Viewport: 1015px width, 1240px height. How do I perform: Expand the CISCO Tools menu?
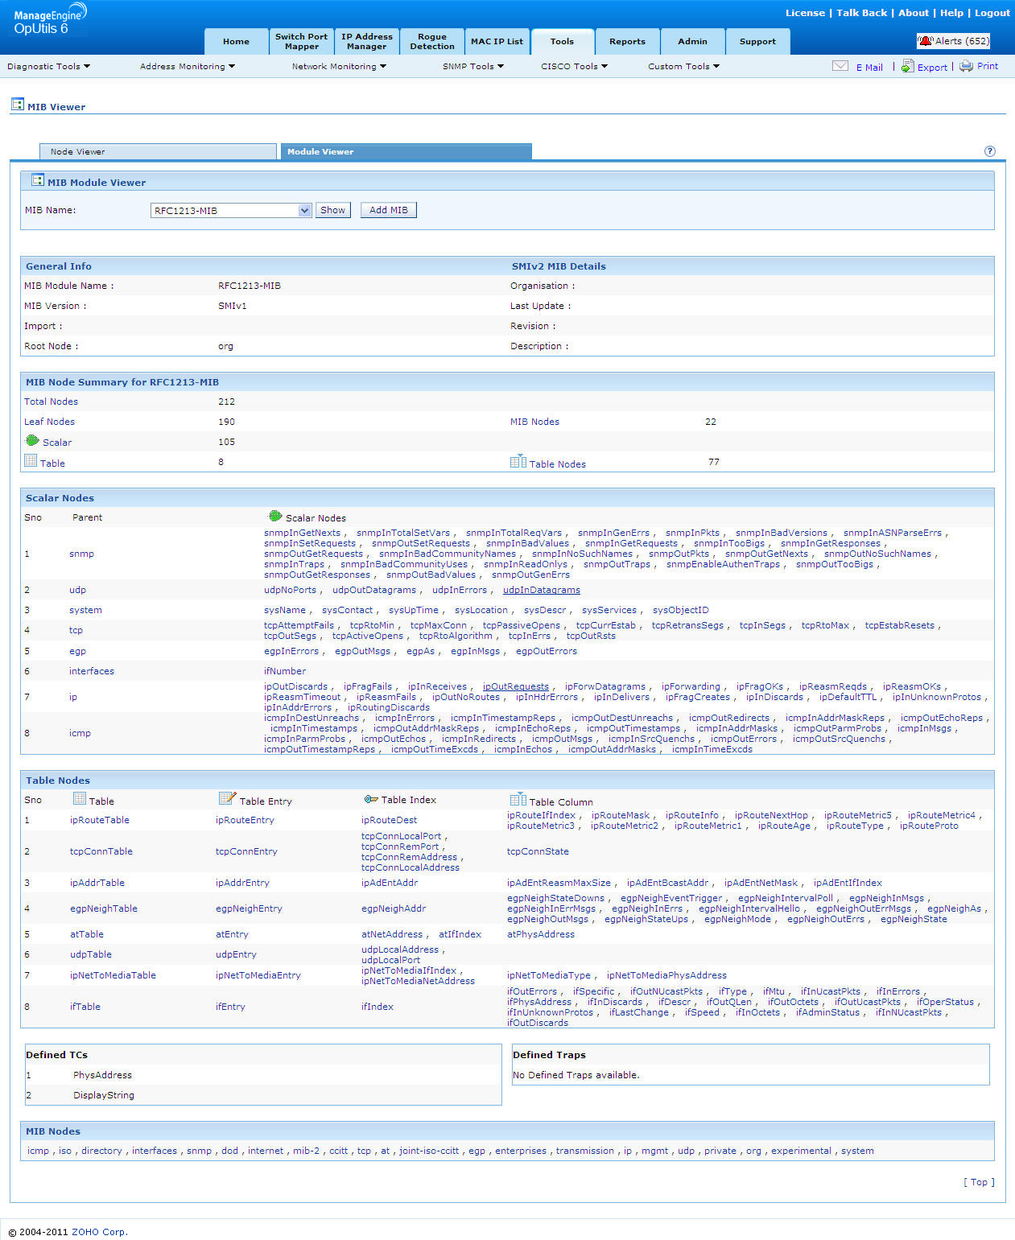[x=574, y=67]
